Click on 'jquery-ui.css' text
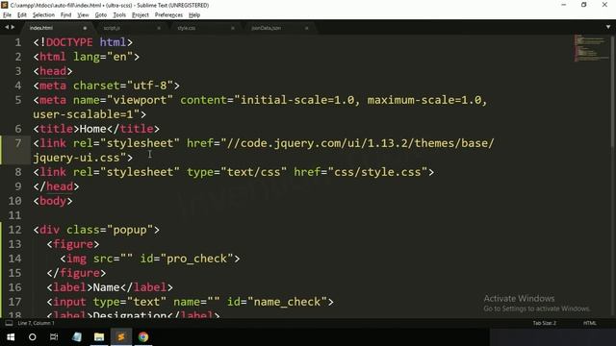This screenshot has width=616, height=346. tap(76, 158)
